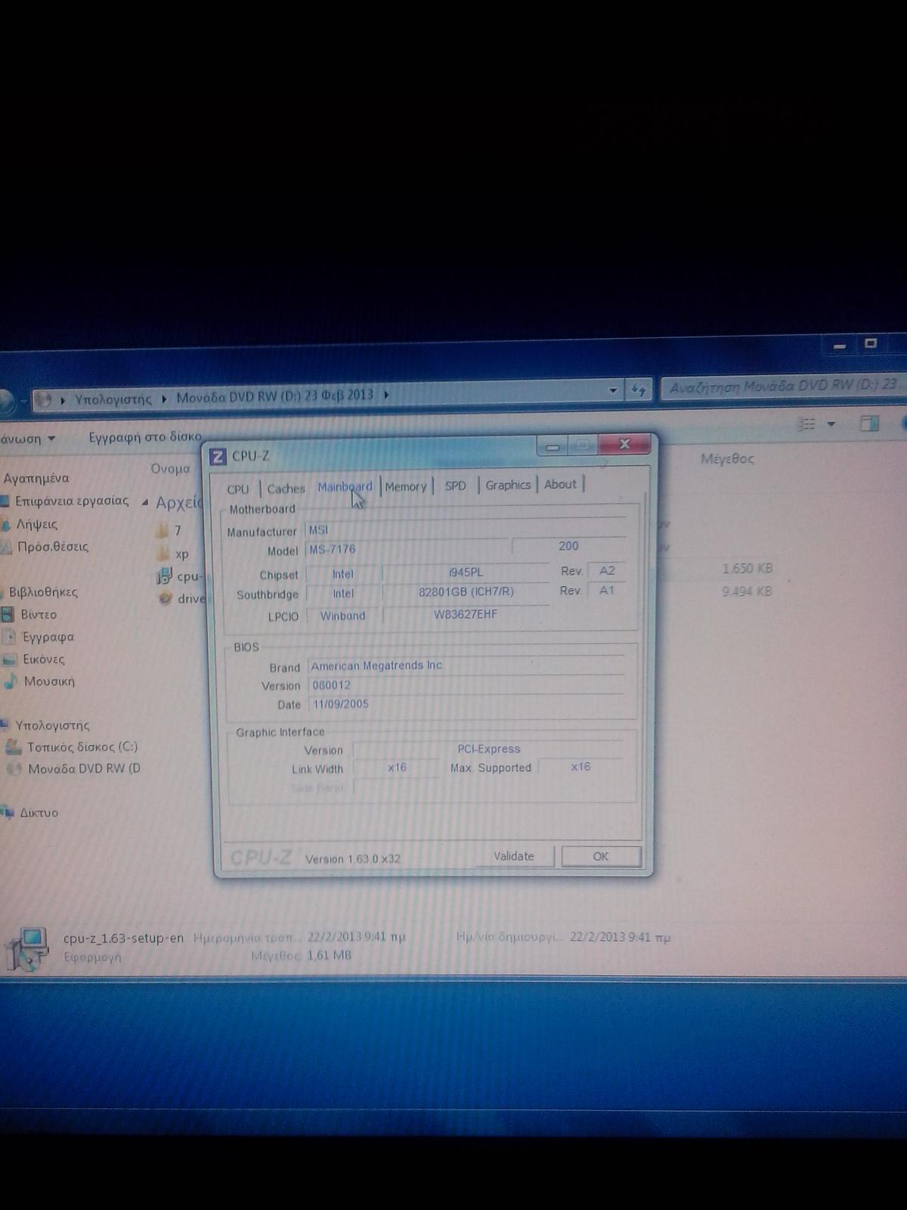Screen dimensions: 907x1210
Task: Click the BIOS date 11/09/2005 field
Action: [x=466, y=704]
